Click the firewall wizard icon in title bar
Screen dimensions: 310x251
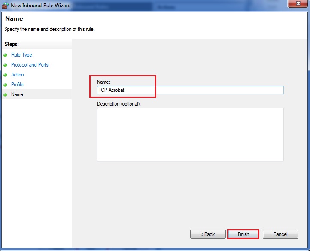coord(5,6)
